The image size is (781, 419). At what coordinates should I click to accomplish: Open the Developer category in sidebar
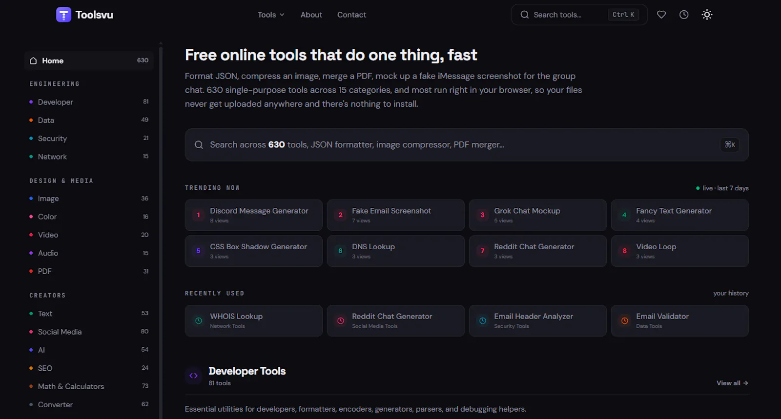pos(89,102)
